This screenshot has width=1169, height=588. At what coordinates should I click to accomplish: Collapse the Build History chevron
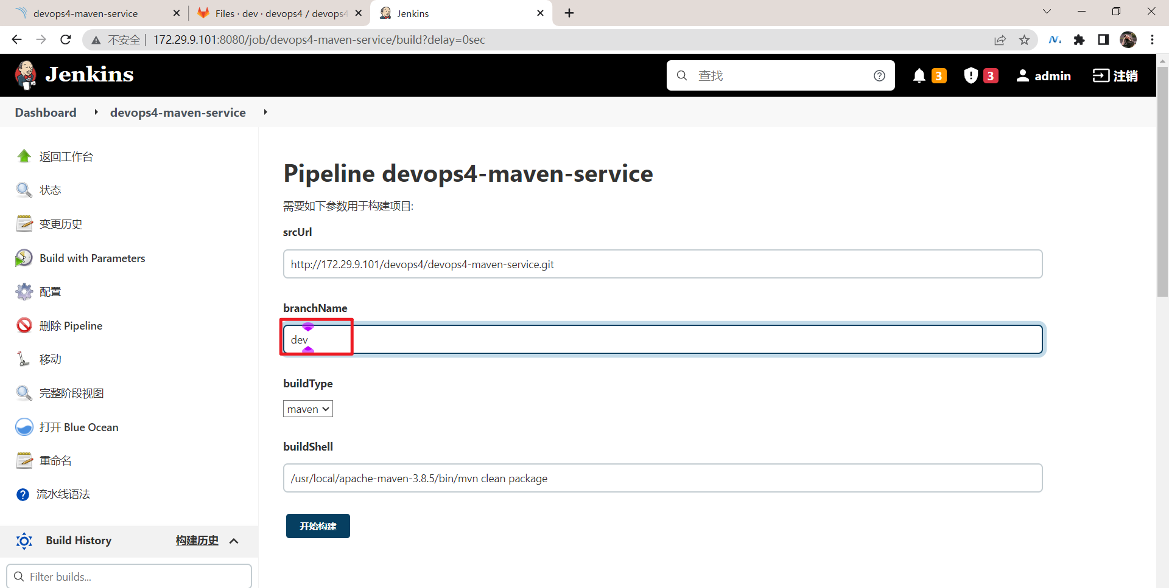pyautogui.click(x=234, y=541)
